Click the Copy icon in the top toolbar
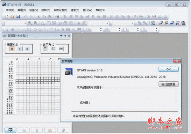 [x=44, y=17]
